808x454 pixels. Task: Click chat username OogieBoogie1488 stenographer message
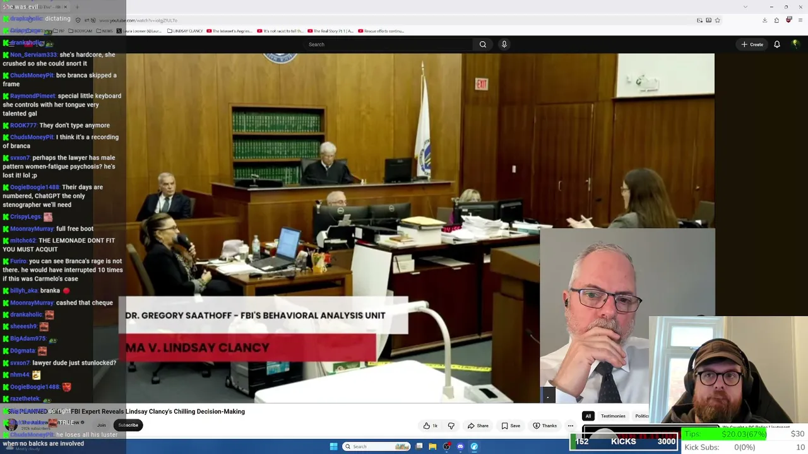[35, 187]
